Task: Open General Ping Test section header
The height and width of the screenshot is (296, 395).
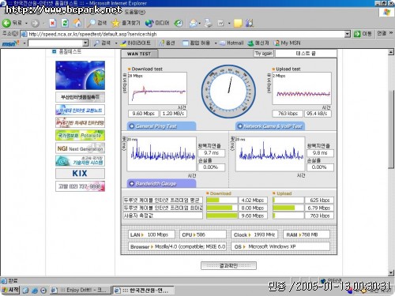Action: point(162,126)
